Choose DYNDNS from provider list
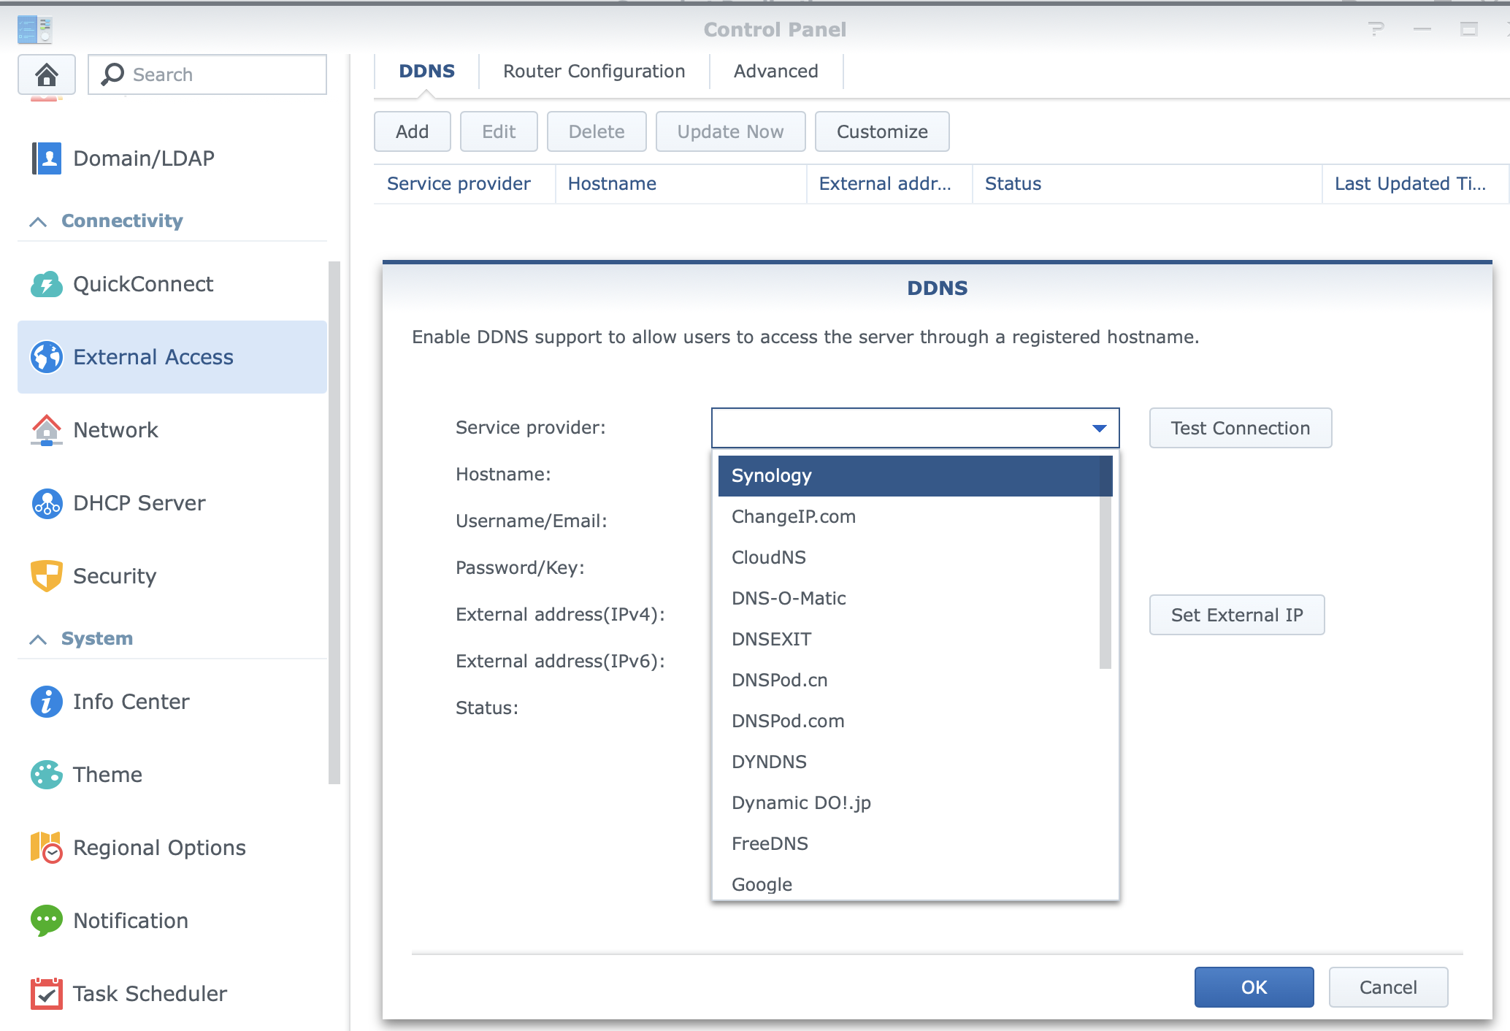 click(x=909, y=762)
